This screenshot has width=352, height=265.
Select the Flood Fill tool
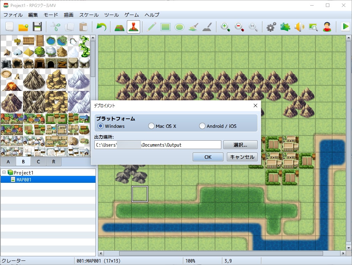tap(193, 27)
